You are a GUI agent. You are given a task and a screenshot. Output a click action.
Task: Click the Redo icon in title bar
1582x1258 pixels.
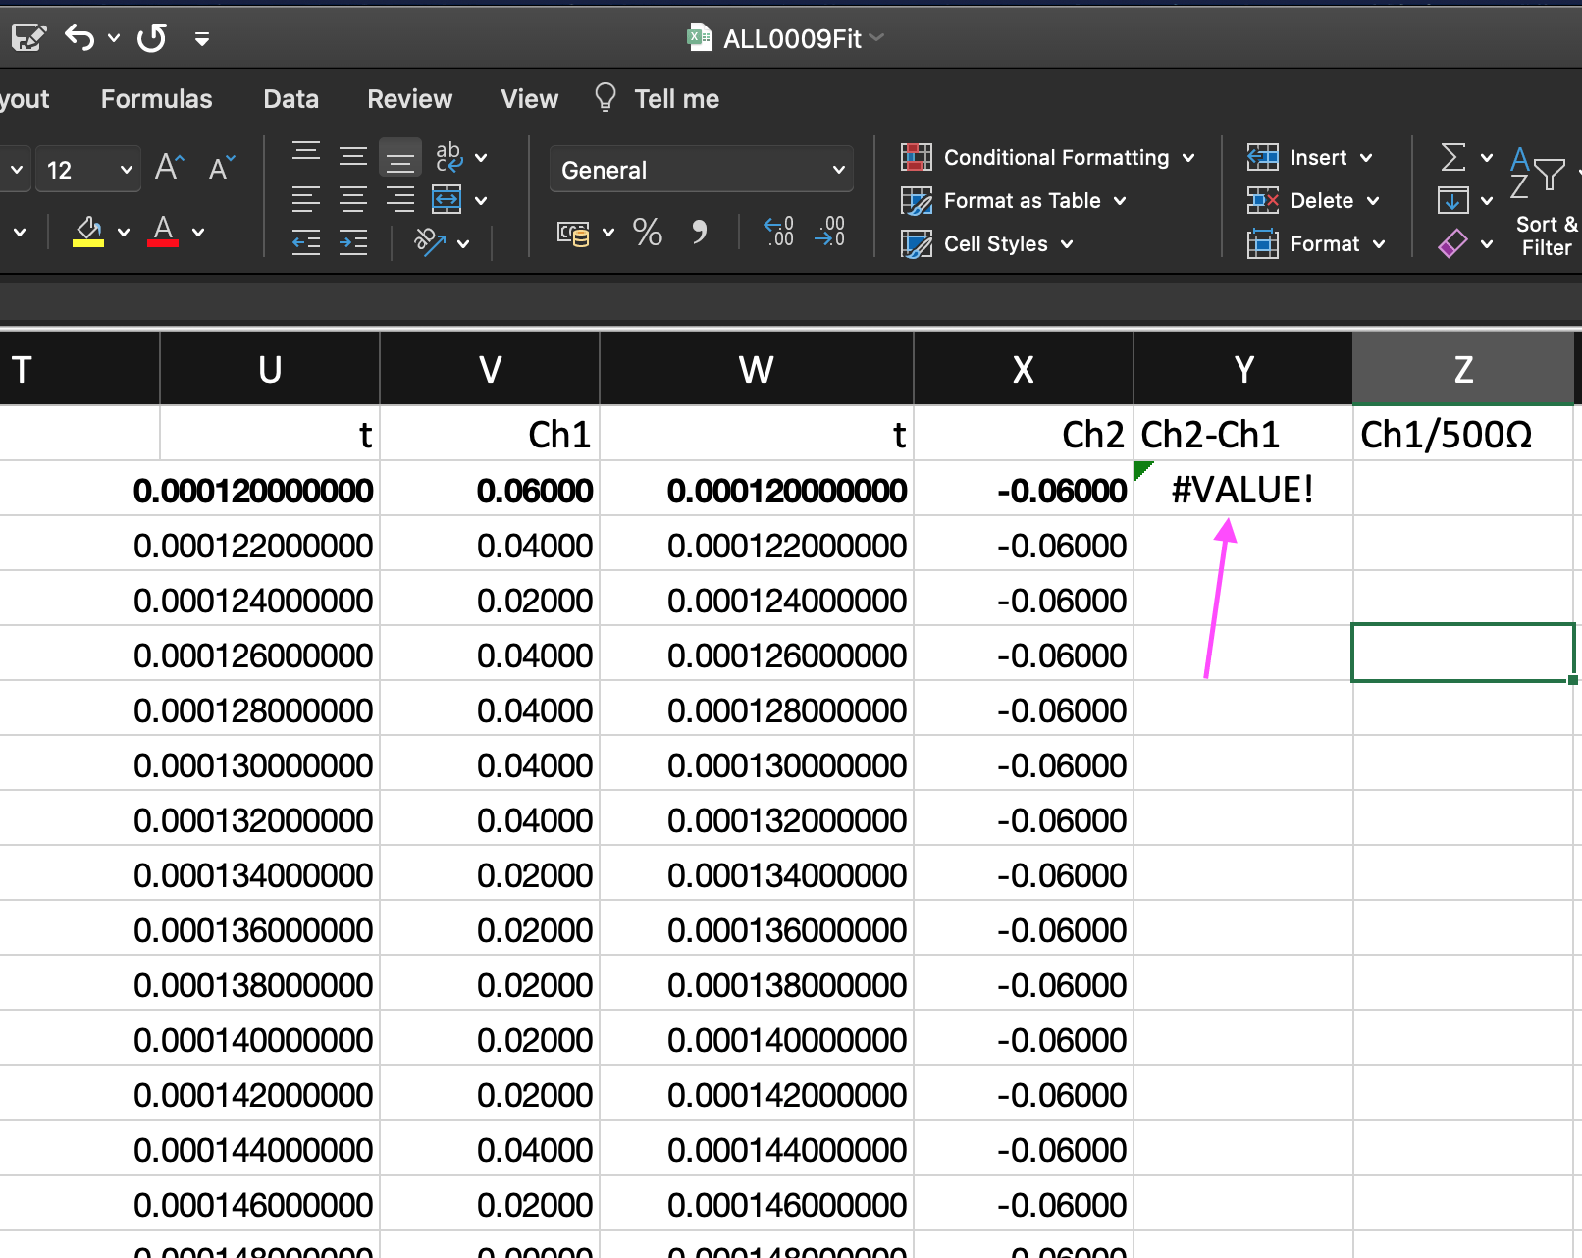pos(152,38)
